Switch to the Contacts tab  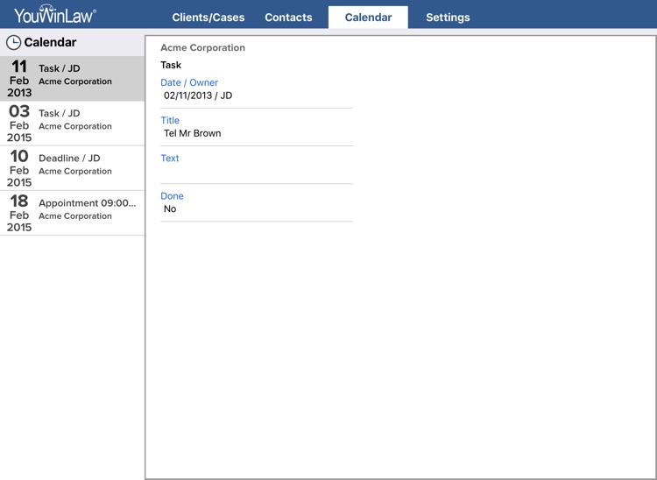point(288,18)
